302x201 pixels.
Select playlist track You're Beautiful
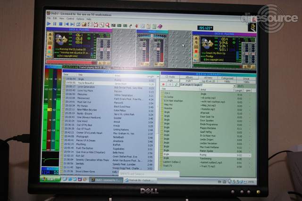coord(110,83)
